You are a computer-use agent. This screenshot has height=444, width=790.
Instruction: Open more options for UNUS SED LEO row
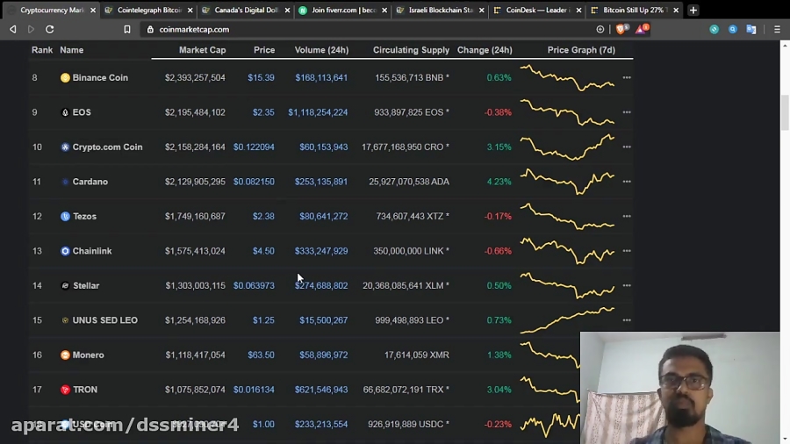tap(627, 320)
